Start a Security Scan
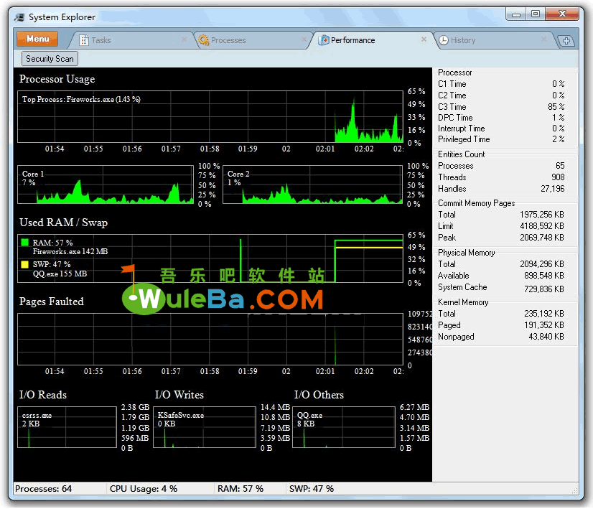Viewport: 593px width, 509px height. click(x=50, y=59)
